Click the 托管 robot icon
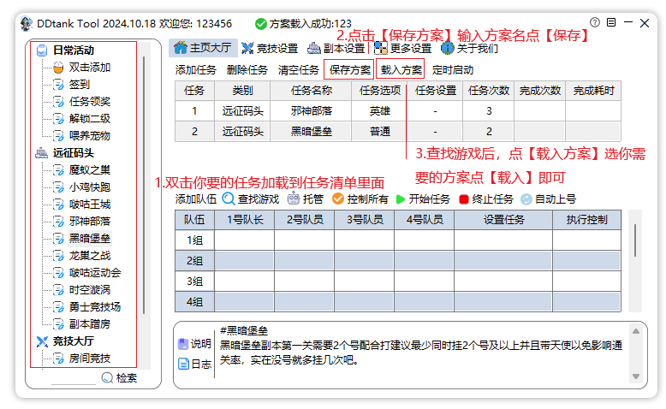 click(293, 199)
